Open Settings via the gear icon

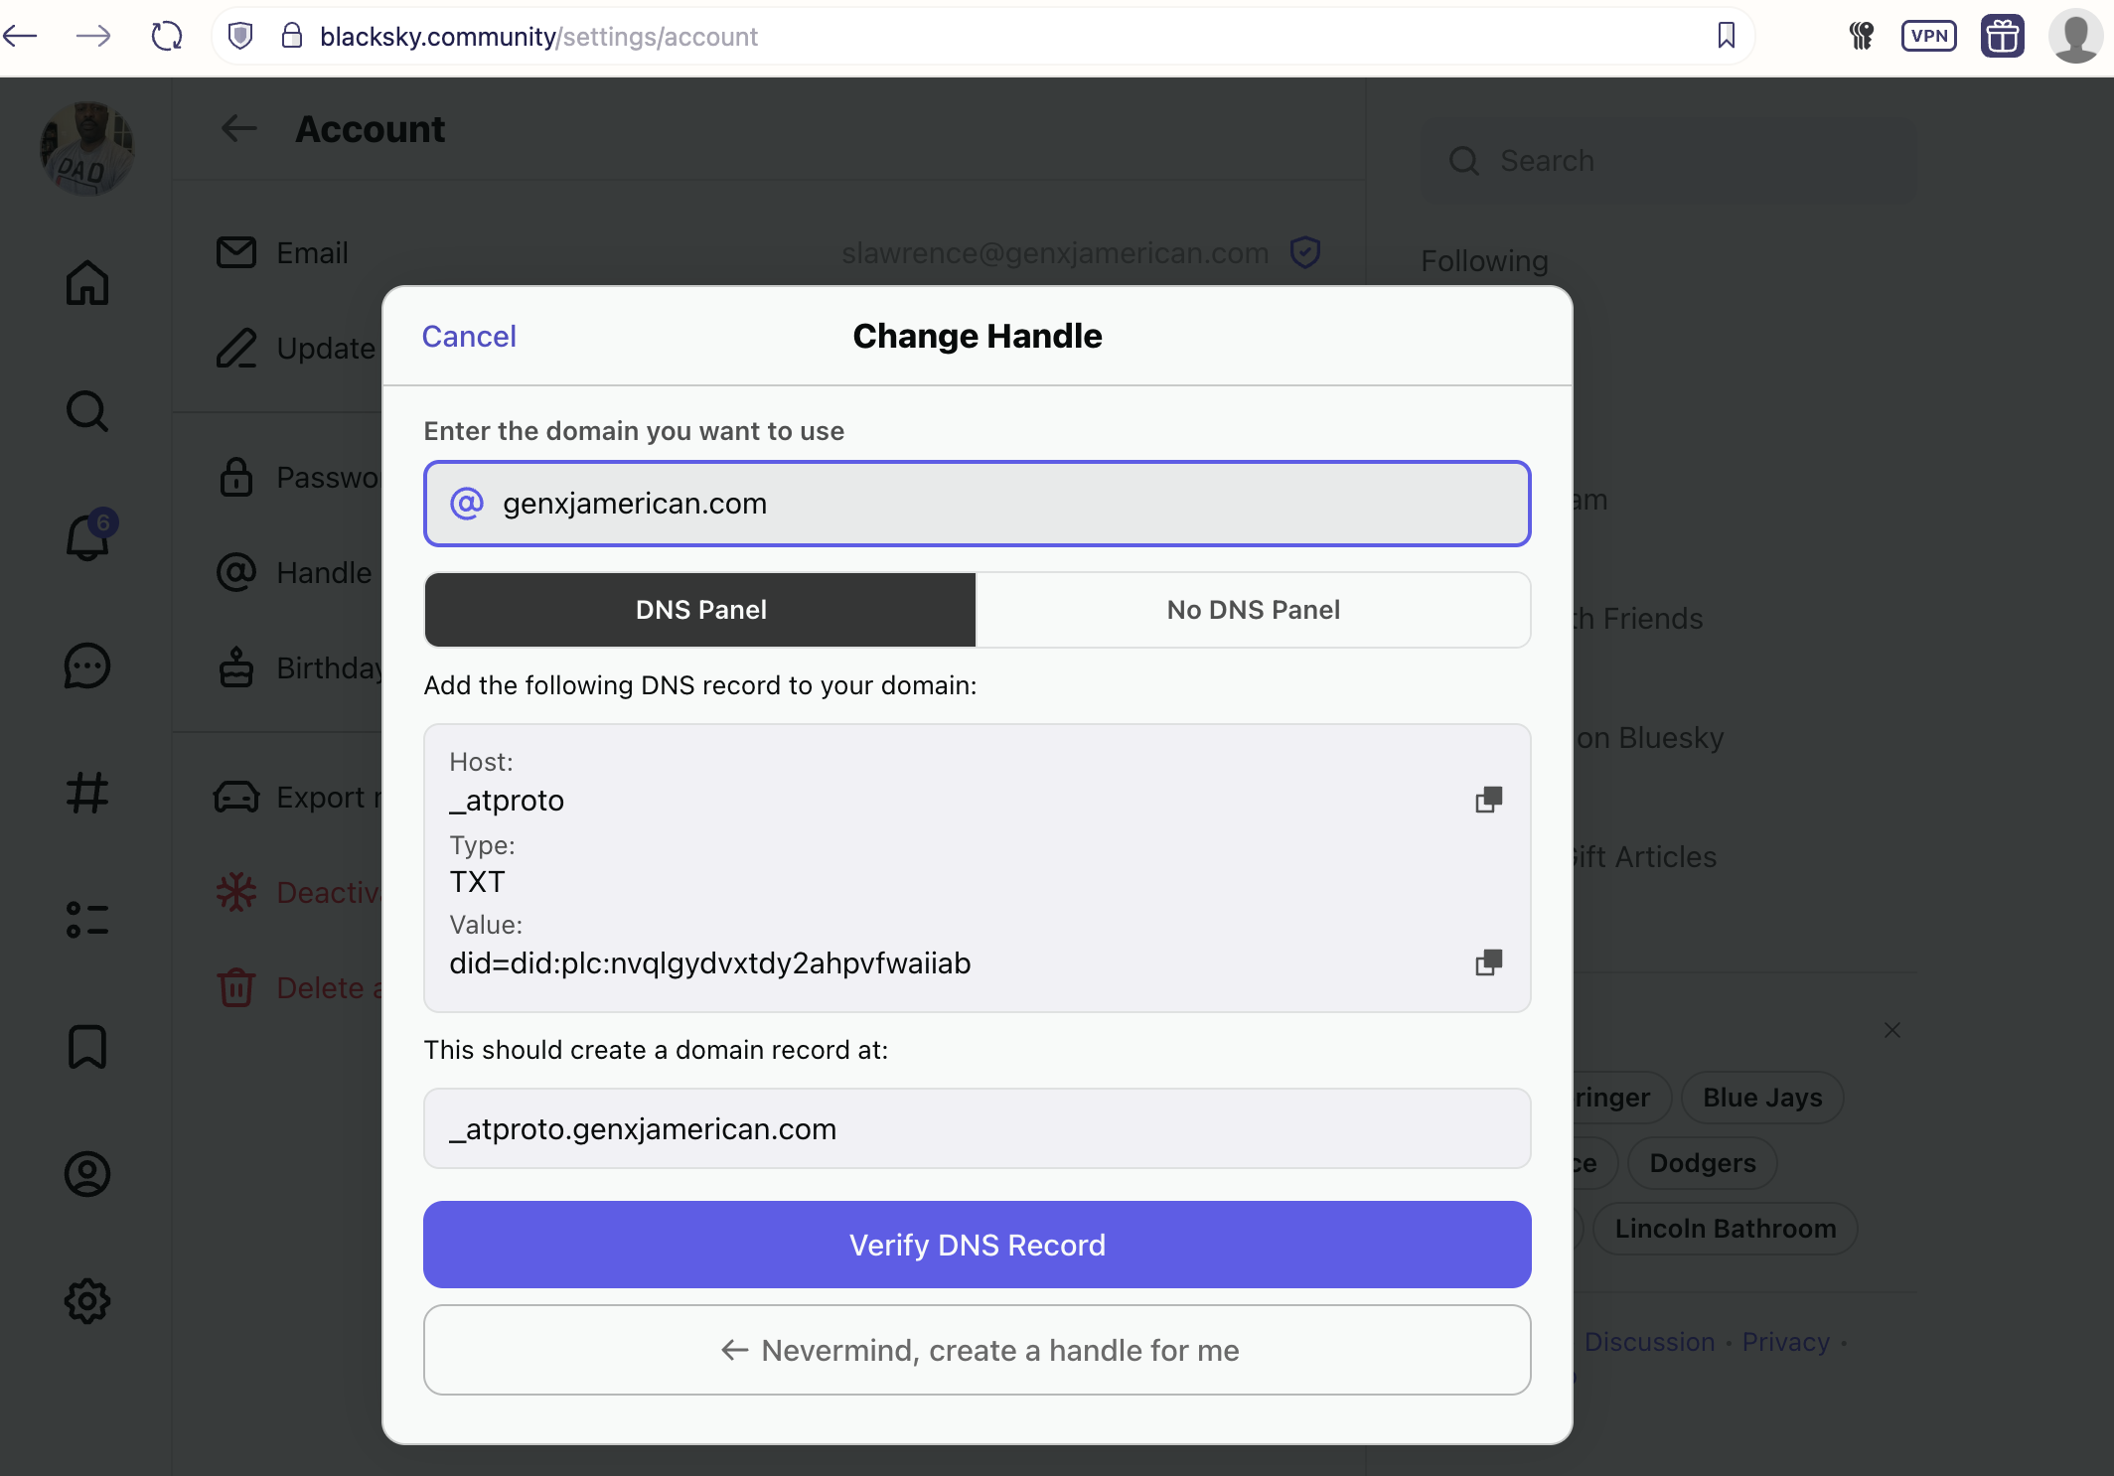click(87, 1302)
